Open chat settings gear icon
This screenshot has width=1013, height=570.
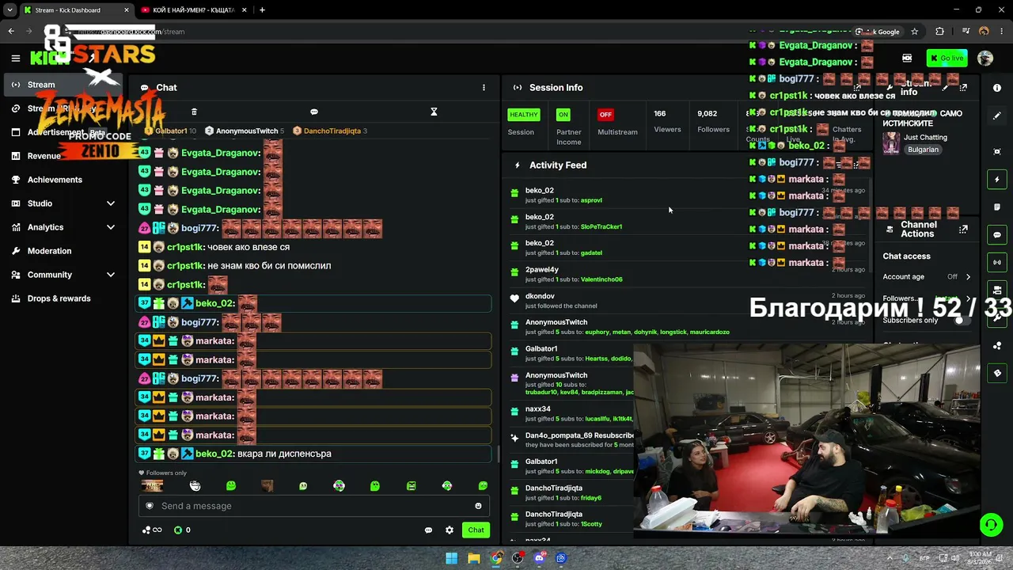pyautogui.click(x=450, y=530)
